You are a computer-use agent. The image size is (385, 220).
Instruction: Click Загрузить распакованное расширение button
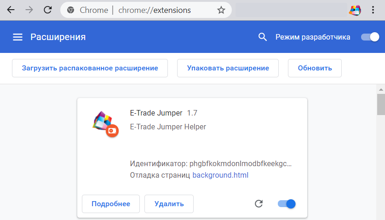click(90, 68)
